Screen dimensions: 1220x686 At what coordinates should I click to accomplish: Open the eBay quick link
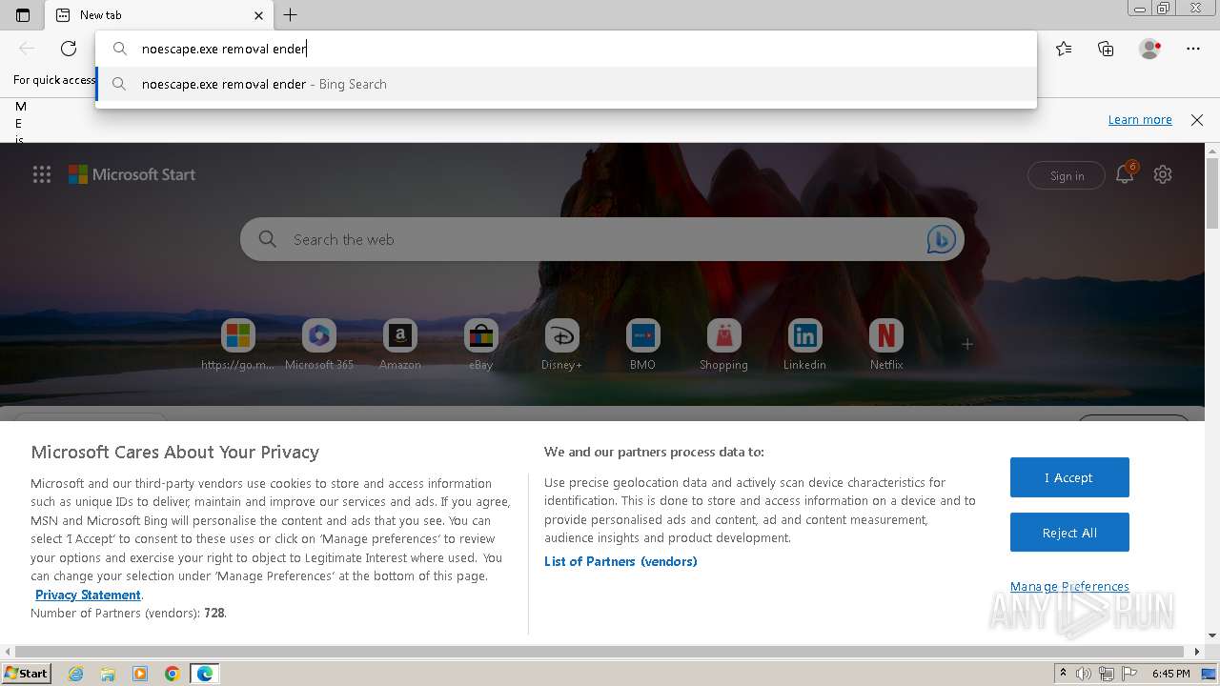(481, 346)
